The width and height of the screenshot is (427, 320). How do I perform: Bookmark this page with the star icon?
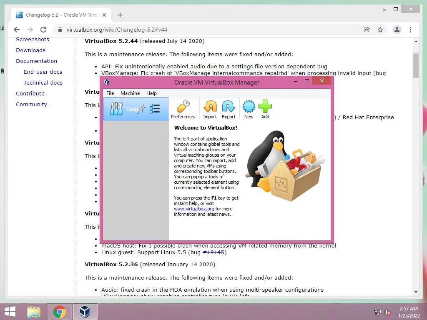pyautogui.click(x=380, y=30)
